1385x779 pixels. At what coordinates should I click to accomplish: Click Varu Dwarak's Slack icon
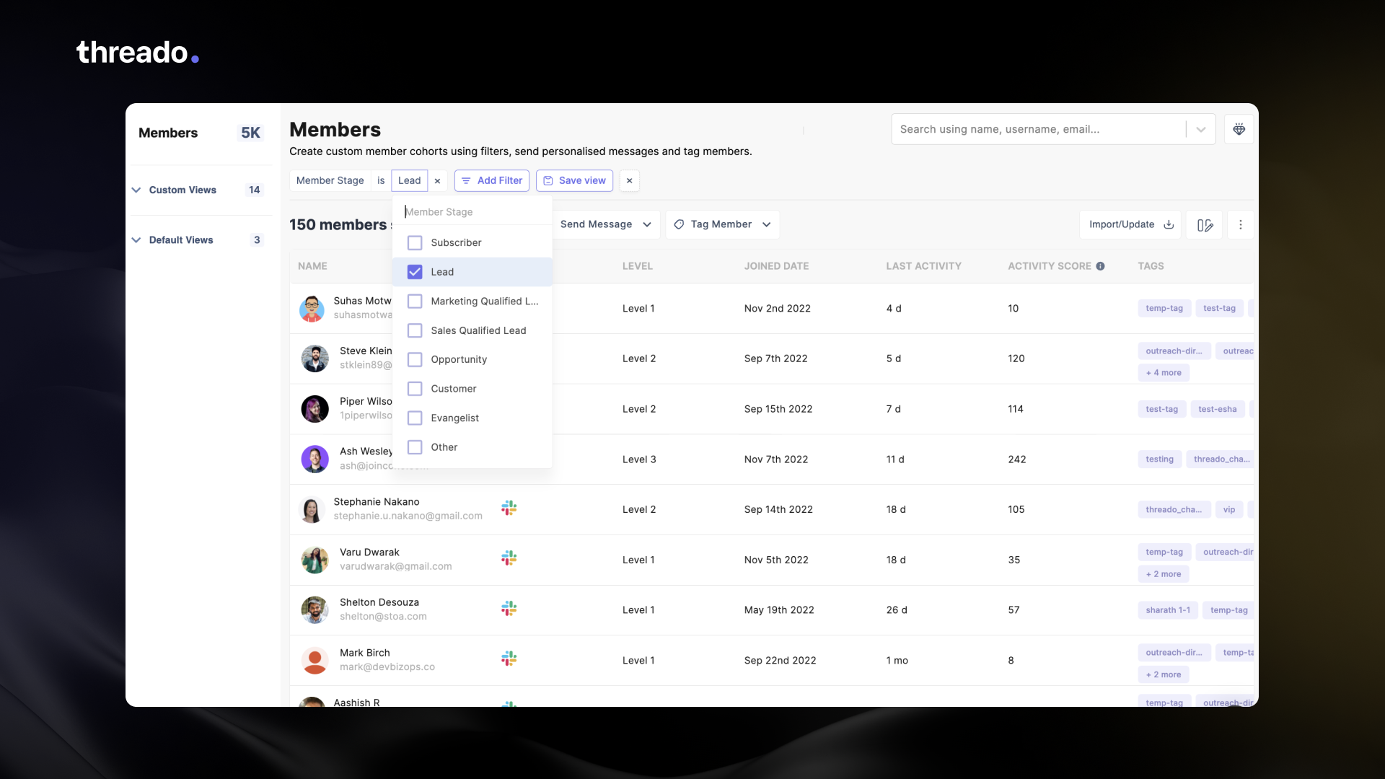(x=509, y=559)
